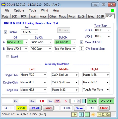Open the Macro M37 dropdown
The image size is (118, 119).
click(x=96, y=82)
